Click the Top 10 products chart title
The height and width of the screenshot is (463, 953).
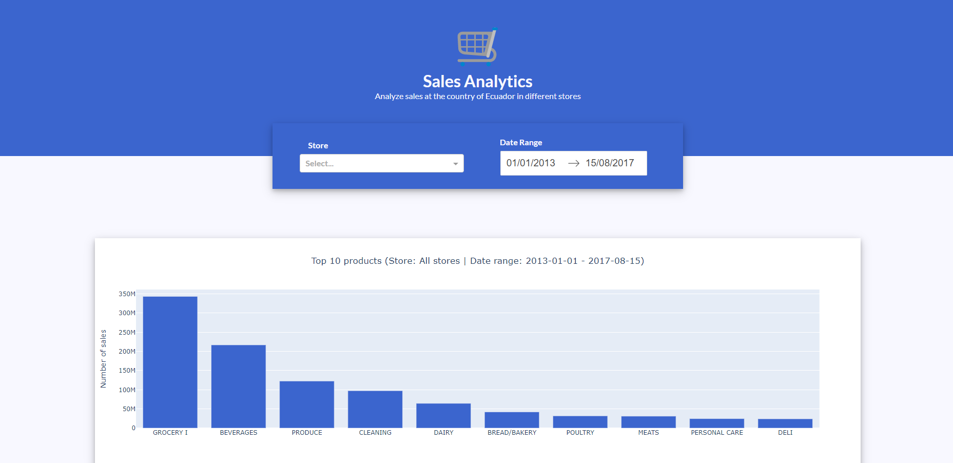(477, 261)
